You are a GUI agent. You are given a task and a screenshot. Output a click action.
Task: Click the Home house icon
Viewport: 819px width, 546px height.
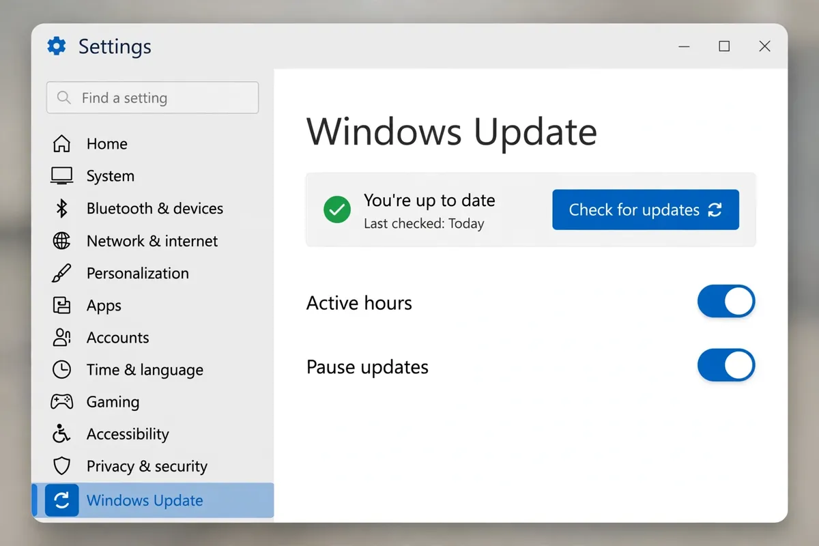point(61,144)
